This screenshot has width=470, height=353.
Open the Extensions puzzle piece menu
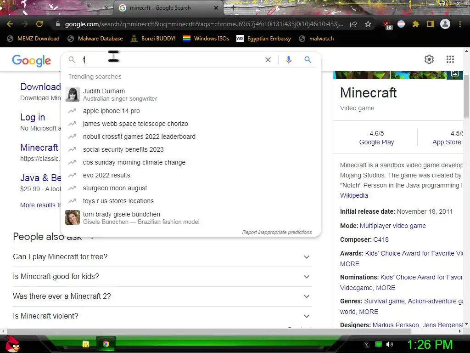pos(415,24)
